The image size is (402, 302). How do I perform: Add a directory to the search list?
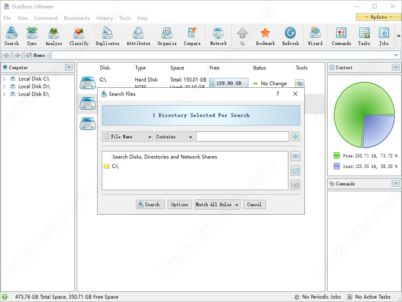pyautogui.click(x=295, y=156)
